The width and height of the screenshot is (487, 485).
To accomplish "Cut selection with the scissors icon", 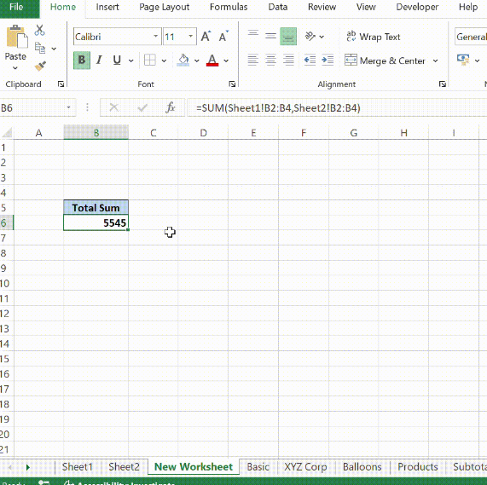I will (x=39, y=30).
